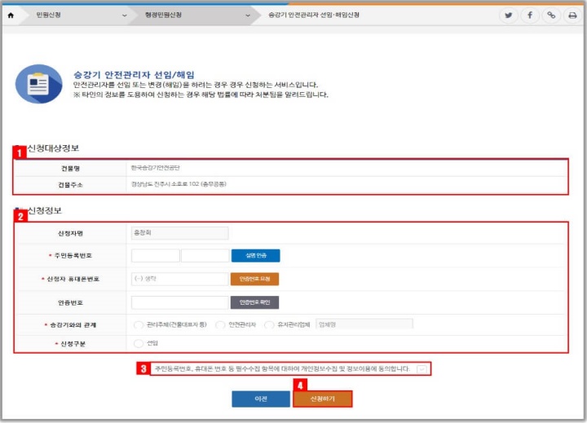Focus second 주민등록번호 input box

[x=205, y=256]
